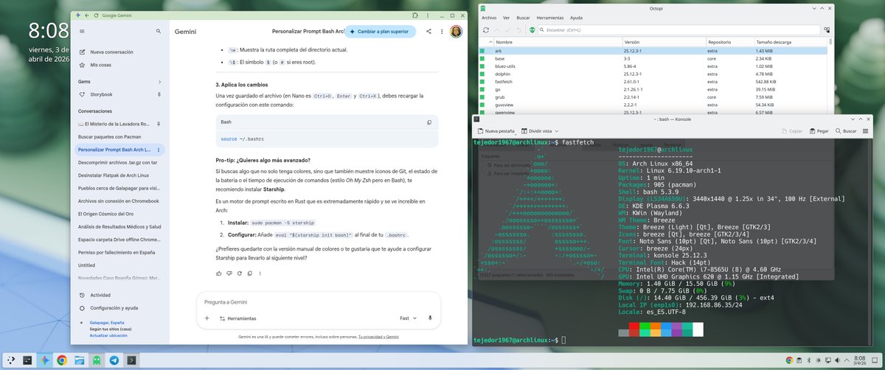This screenshot has width=885, height=370.
Task: Open the Fast model dropdown
Action: coord(408,318)
